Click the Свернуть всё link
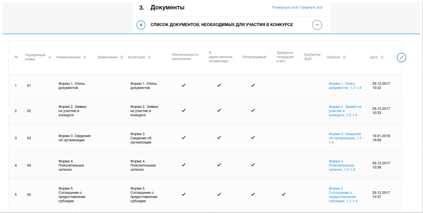 point(312,7)
